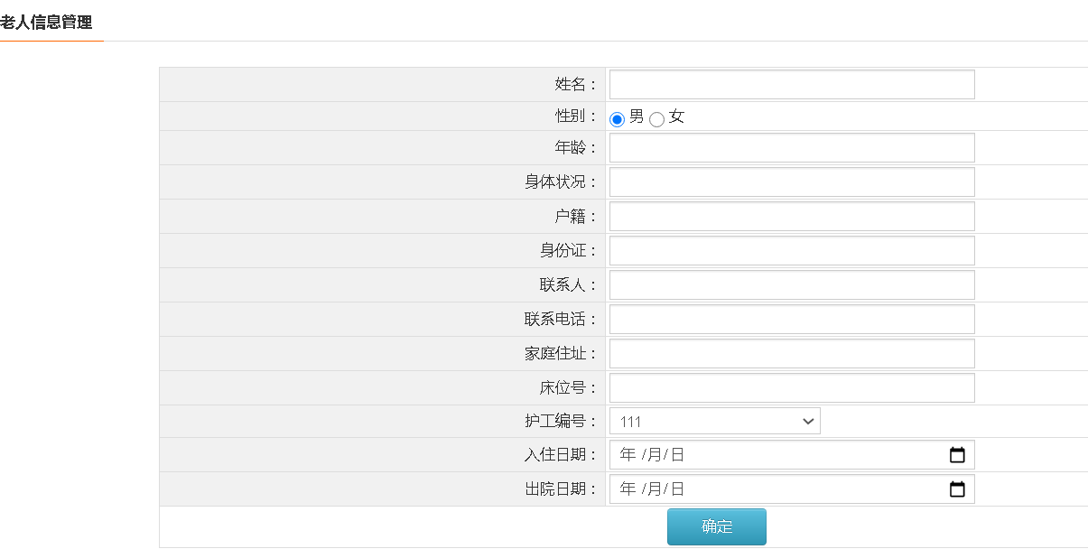The height and width of the screenshot is (549, 1088).
Task: Click the 性别： label text
Action: [576, 116]
